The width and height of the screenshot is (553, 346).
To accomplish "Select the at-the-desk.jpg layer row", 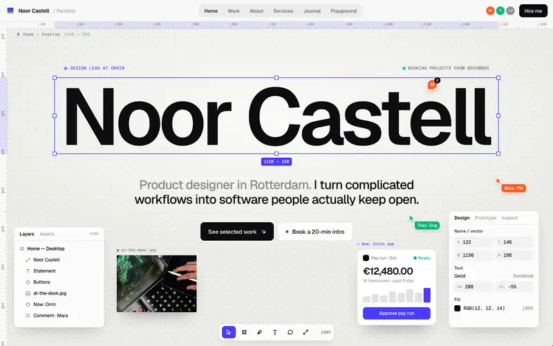I will point(59,293).
